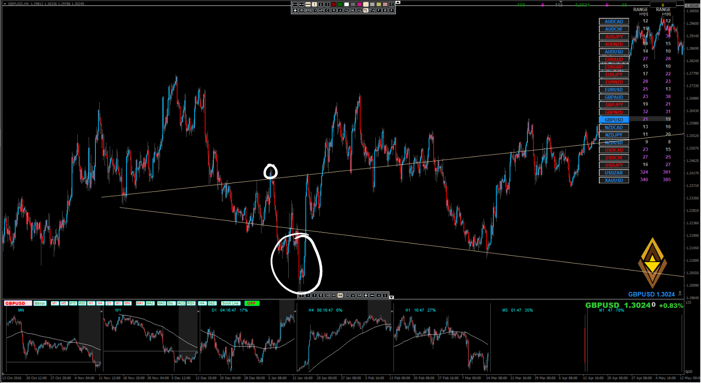The image size is (701, 383).
Task: Open the EURUSD pair from symbol list
Action: [614, 89]
